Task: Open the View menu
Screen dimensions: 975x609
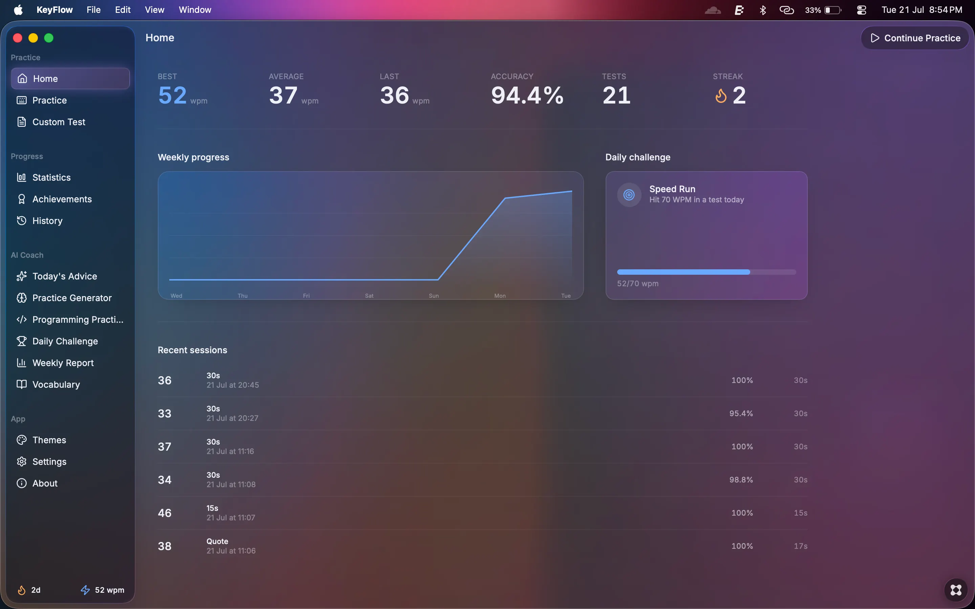Action: tap(155, 10)
